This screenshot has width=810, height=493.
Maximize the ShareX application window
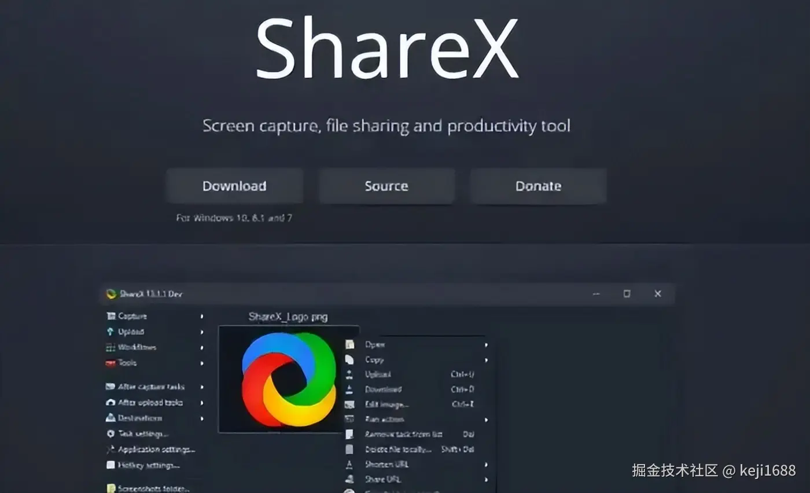[627, 294]
